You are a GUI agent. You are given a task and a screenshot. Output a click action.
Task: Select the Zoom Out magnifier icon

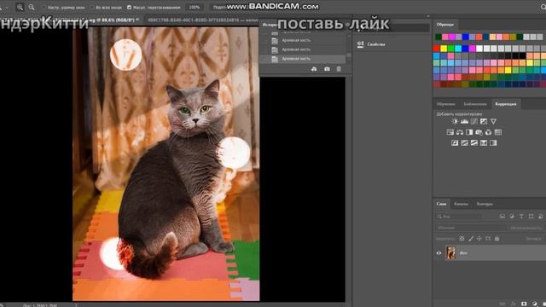(x=32, y=7)
